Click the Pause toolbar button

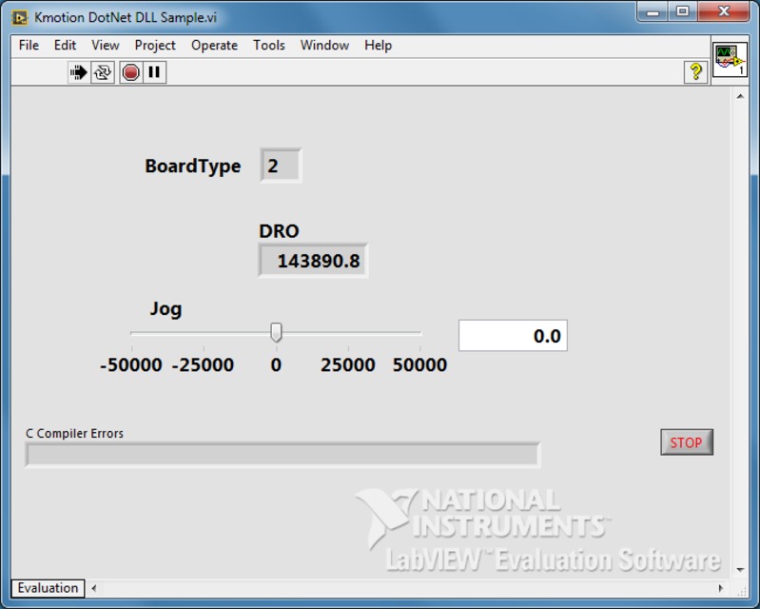[154, 72]
